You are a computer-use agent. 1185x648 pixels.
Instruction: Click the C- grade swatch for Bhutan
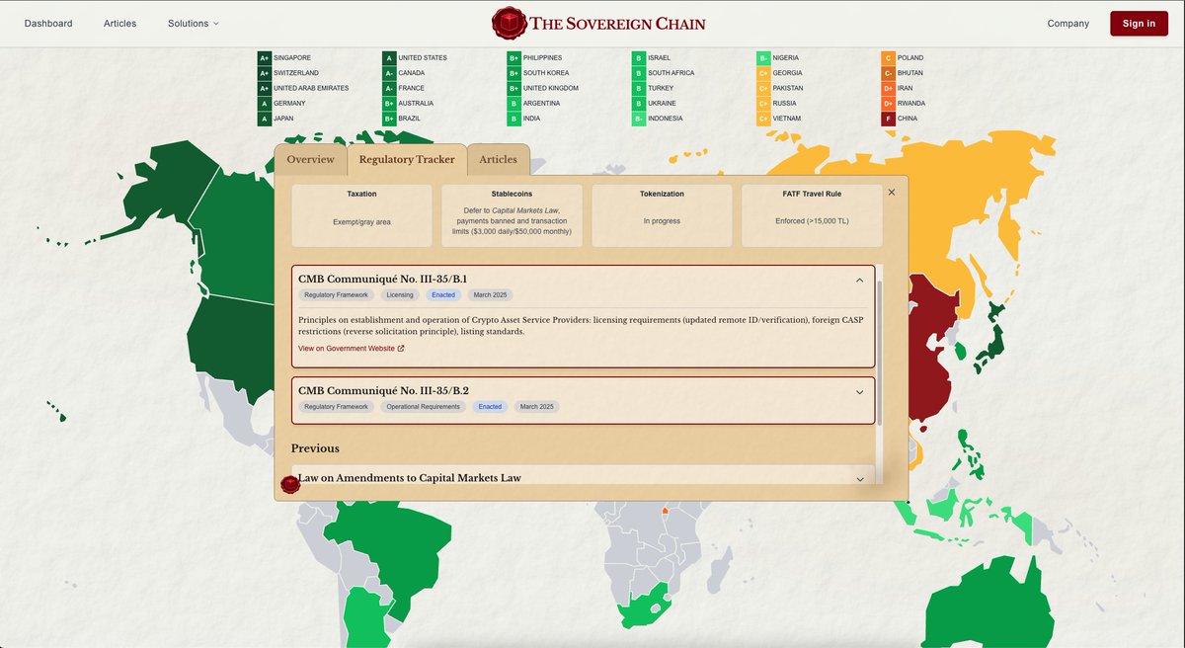(x=888, y=73)
